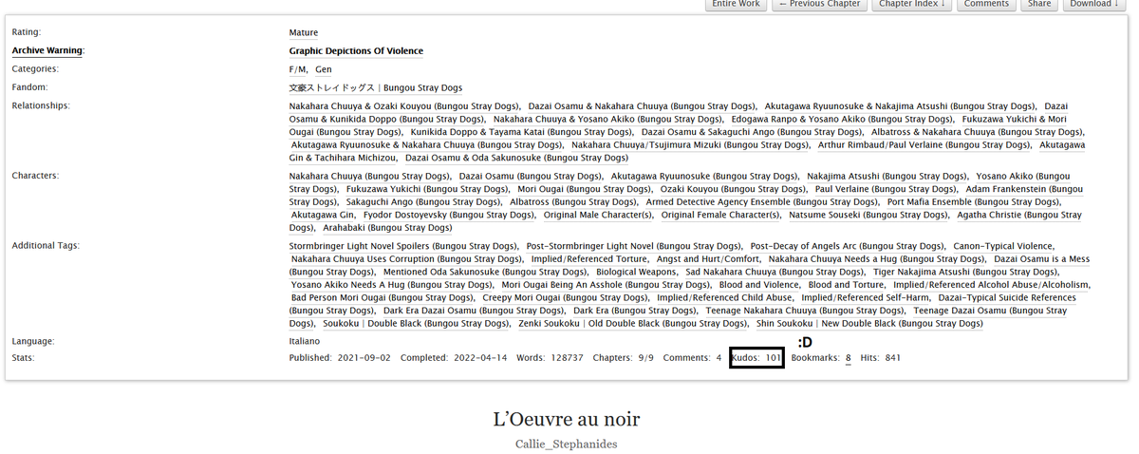The width and height of the screenshot is (1139, 454).
Task: Click the Share button
Action: click(1039, 5)
